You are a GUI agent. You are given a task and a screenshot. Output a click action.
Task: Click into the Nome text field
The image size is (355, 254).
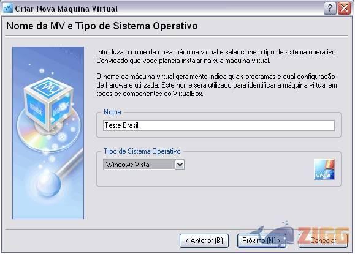(219, 125)
